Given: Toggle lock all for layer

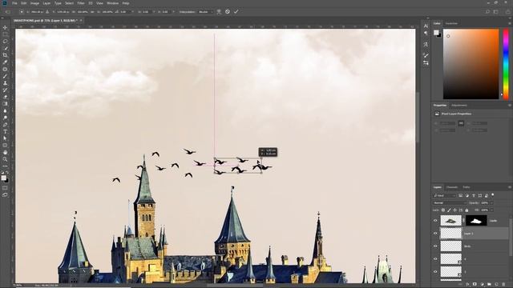Looking at the screenshot, I should pos(467,210).
